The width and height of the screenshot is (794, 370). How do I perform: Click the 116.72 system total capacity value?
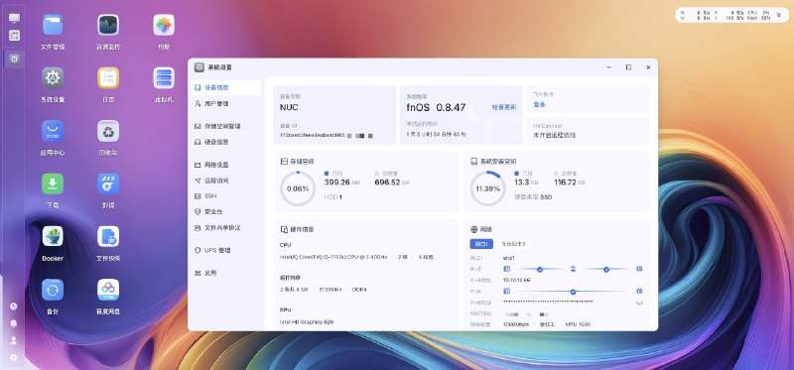click(x=565, y=183)
